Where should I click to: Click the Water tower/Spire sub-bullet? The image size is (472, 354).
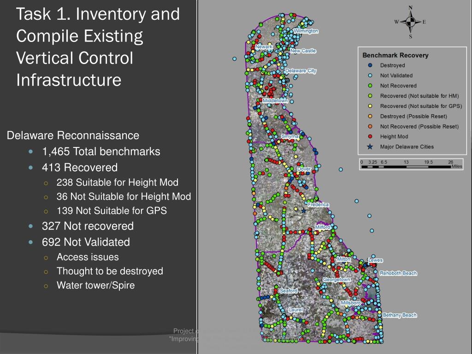click(96, 285)
